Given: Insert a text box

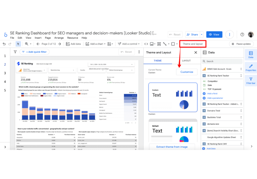Looking at the screenshot, I should [159, 44].
